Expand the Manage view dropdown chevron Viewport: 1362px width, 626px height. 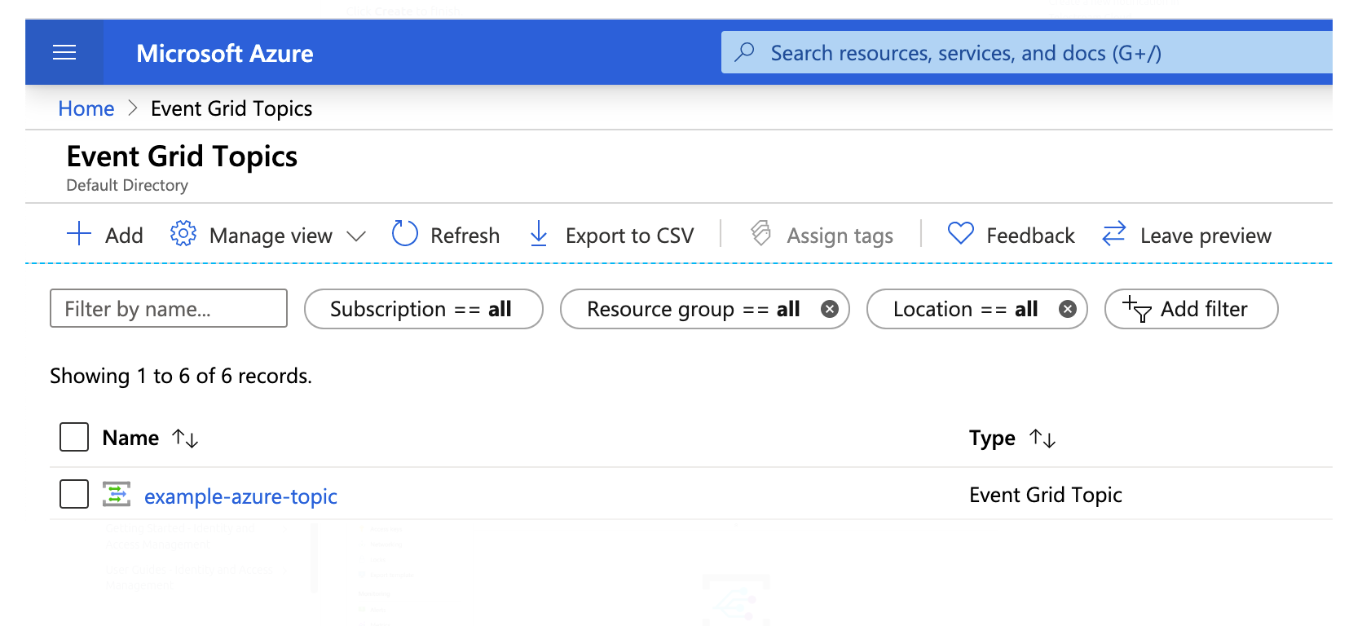pos(356,236)
